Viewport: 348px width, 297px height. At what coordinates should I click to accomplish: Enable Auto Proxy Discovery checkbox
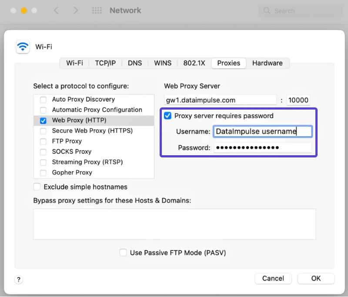pos(43,100)
